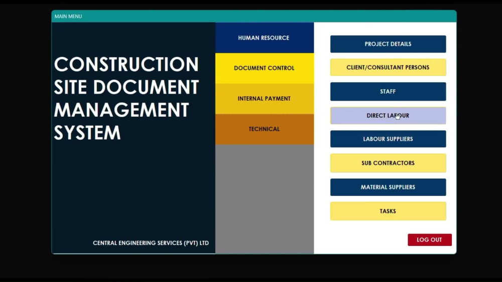This screenshot has width=502, height=282.
Task: Click the Tasks button
Action: 388,211
